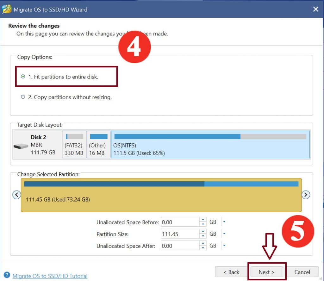Viewport: 324px width, 281px height.
Task: Open unit dropdown for Unallocated Space After
Action: tap(224, 246)
